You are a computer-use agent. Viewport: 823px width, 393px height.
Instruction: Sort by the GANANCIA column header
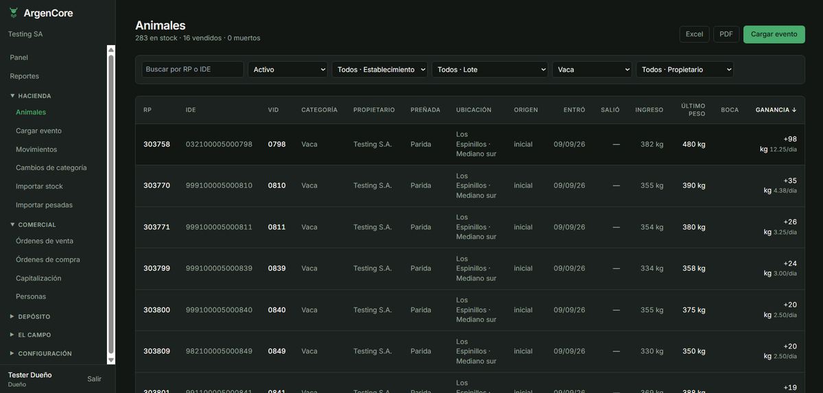click(776, 110)
